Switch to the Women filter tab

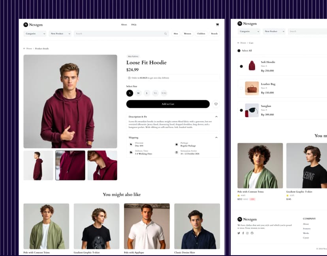(187, 34)
